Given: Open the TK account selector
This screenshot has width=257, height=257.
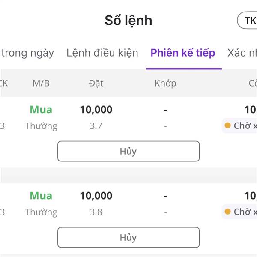Looking at the screenshot, I should [x=248, y=20].
